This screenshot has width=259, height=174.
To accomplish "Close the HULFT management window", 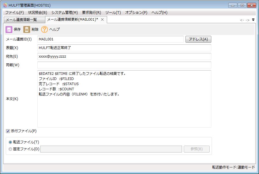I will point(252,5).
